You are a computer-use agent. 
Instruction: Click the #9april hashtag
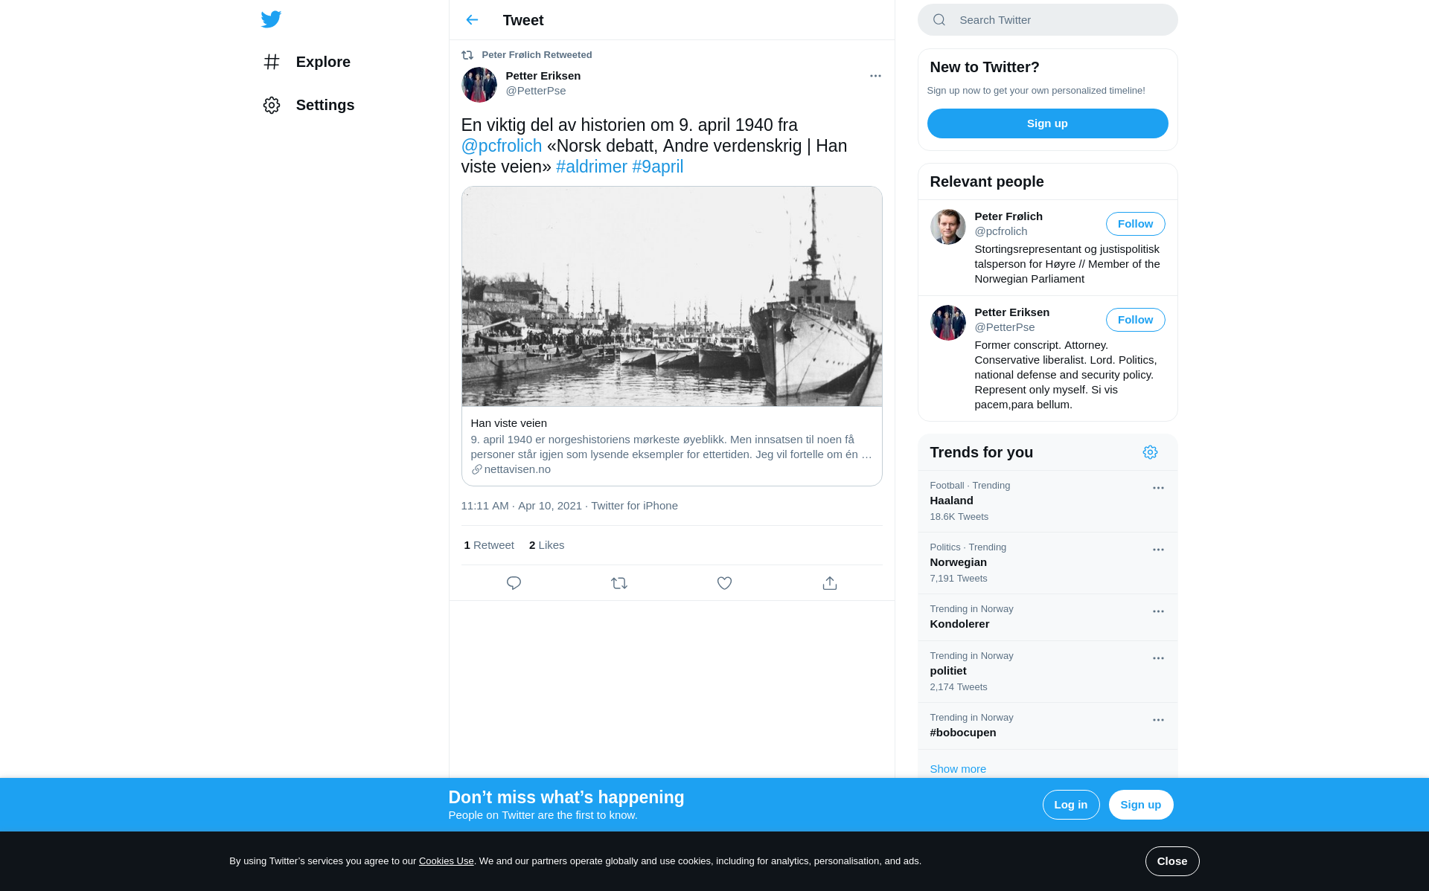click(x=658, y=167)
